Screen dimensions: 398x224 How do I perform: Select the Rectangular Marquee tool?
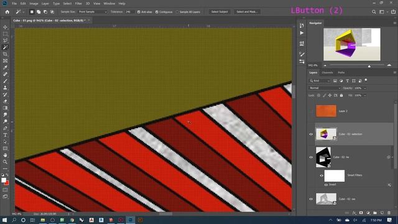(x=5, y=34)
